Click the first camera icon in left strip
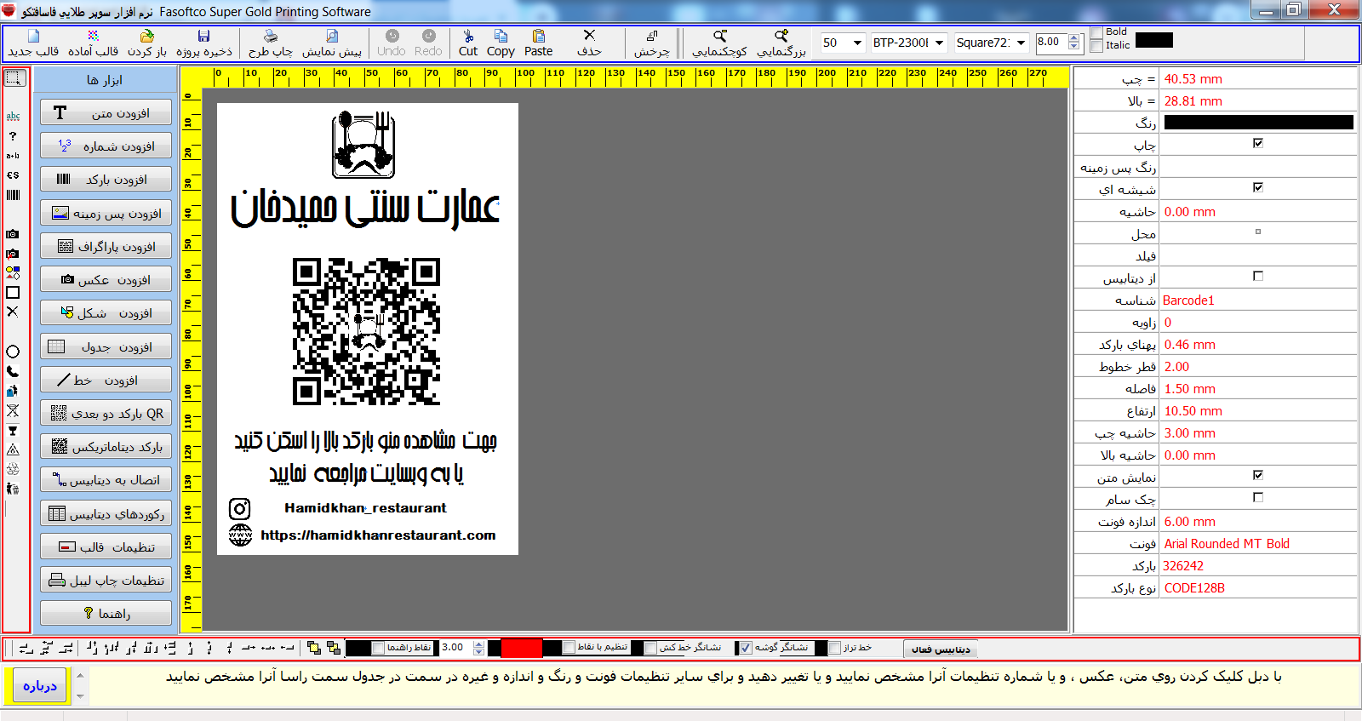This screenshot has height=721, width=1362. [x=12, y=234]
